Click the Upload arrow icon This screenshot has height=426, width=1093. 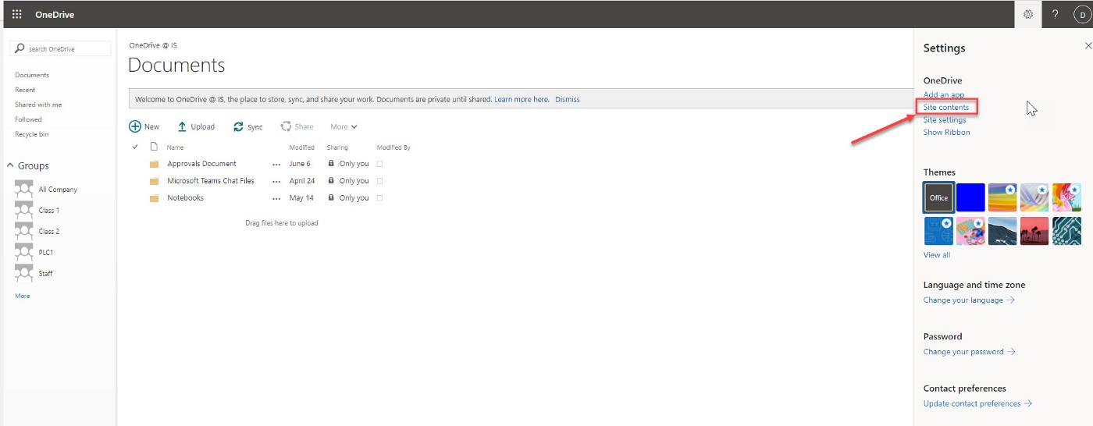point(182,126)
